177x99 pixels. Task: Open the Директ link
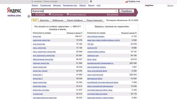pyautogui.click(x=35, y=5)
